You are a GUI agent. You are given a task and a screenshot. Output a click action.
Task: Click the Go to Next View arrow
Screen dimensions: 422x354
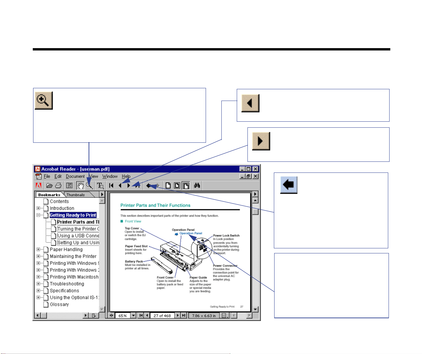(158, 186)
